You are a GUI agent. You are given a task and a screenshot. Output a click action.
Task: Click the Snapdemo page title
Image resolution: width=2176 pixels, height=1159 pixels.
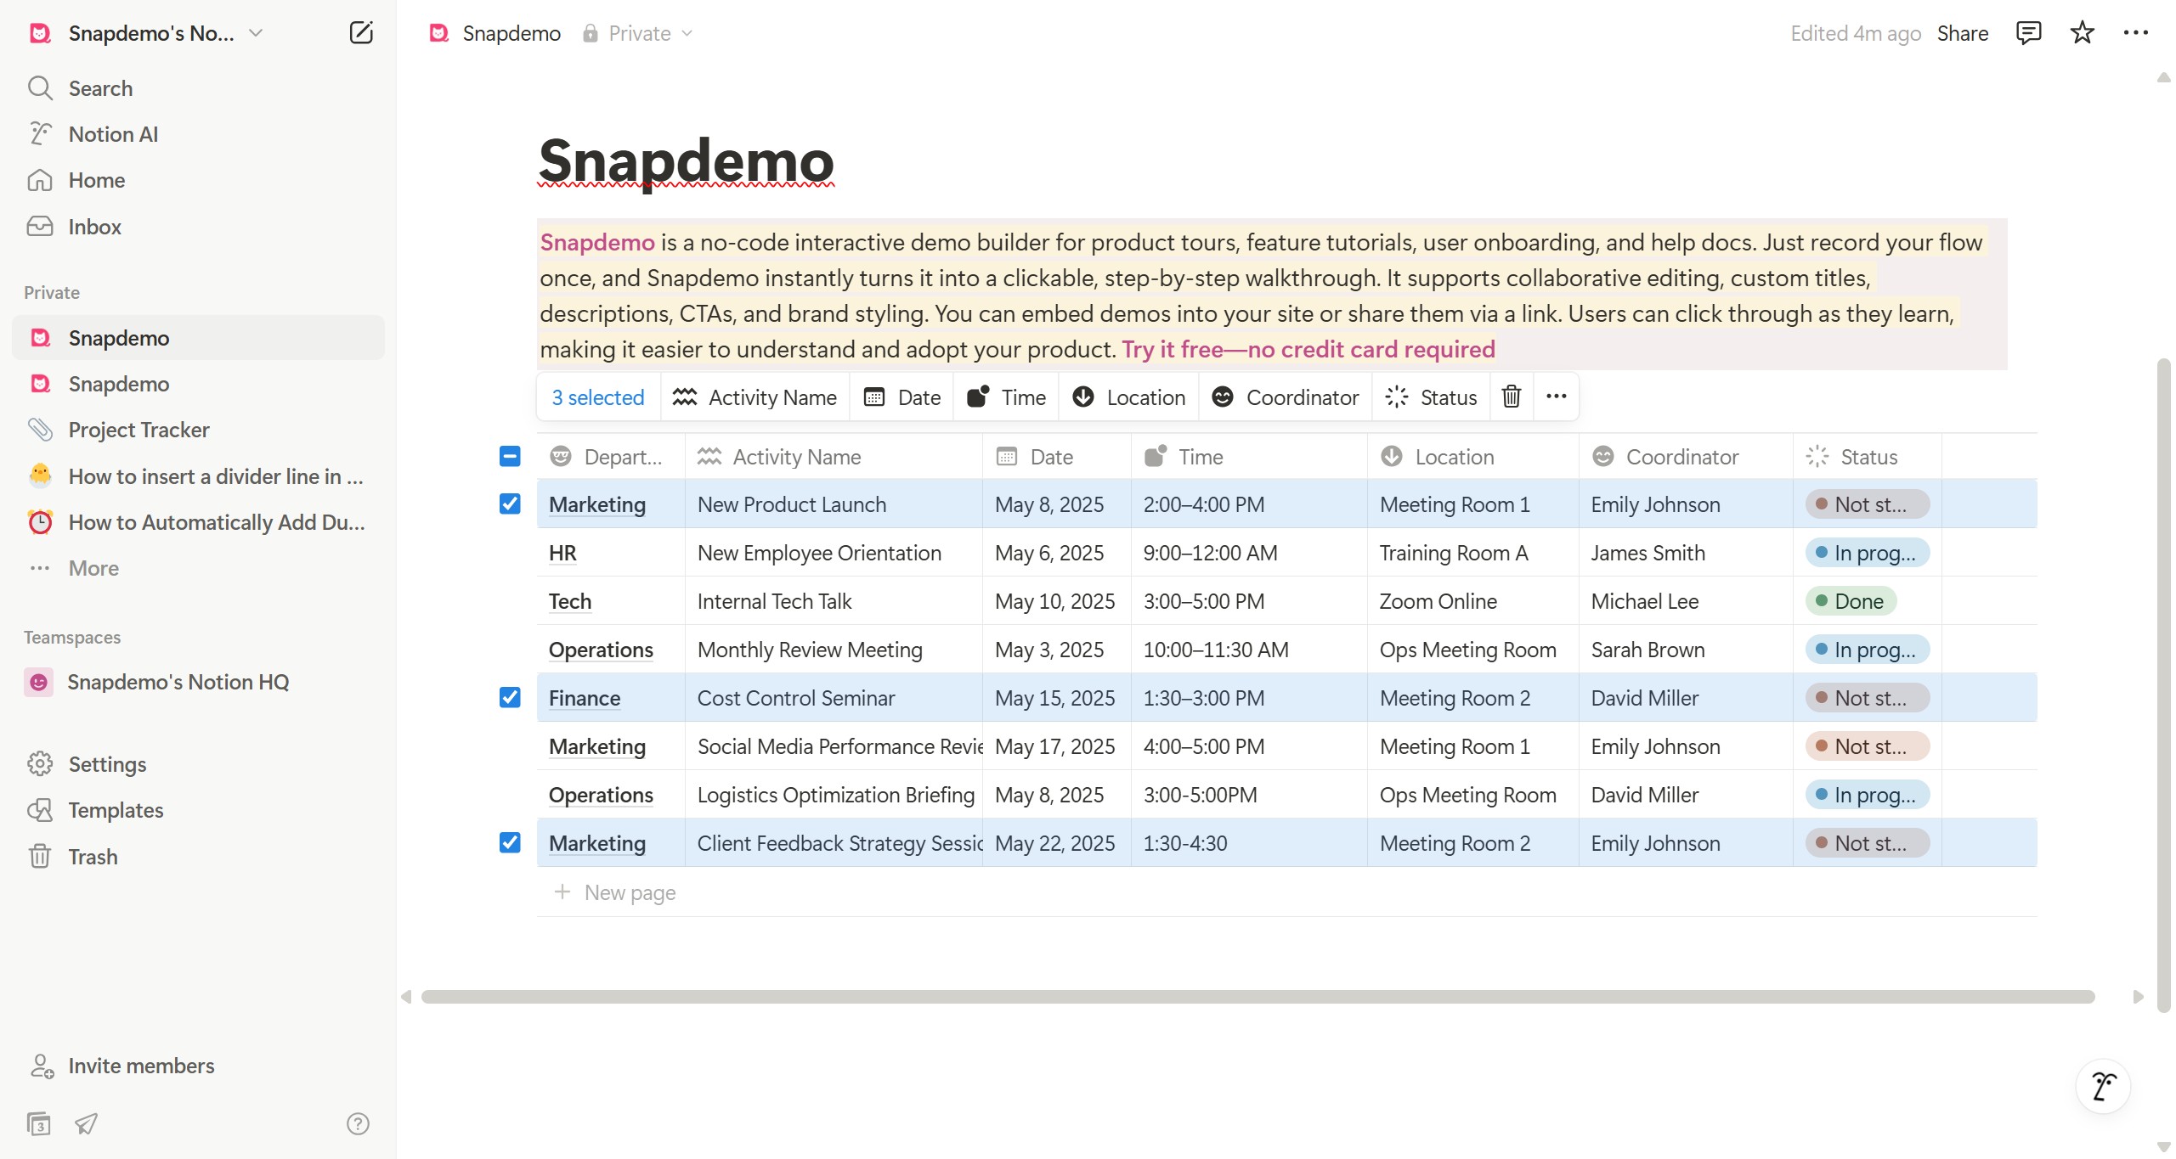point(687,160)
